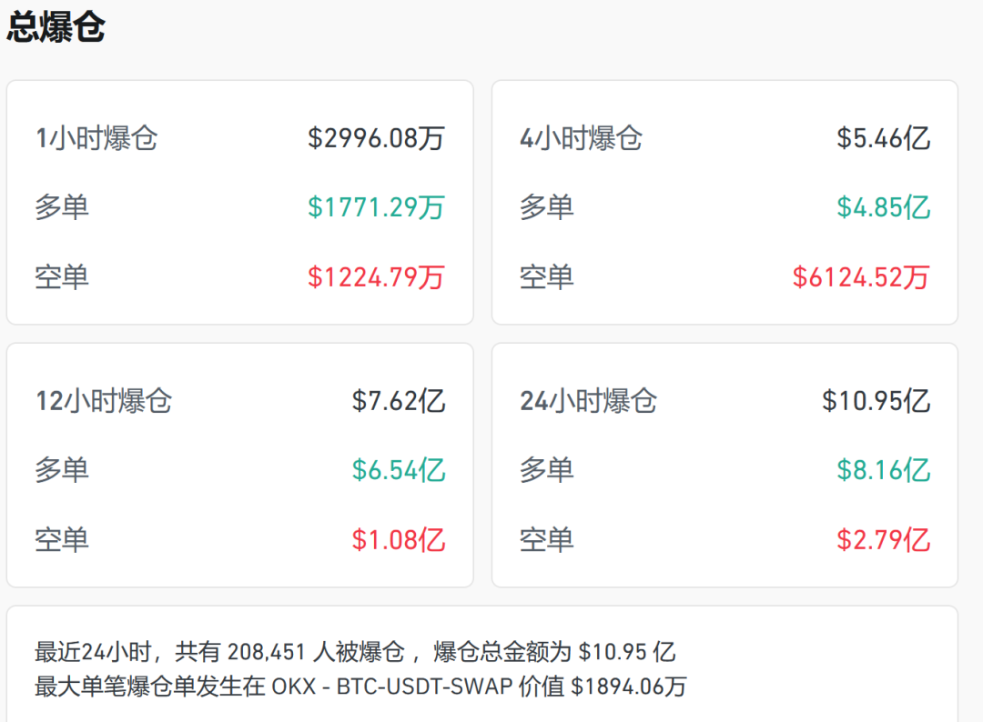The width and height of the screenshot is (983, 722).
Task: Click the red $6124.52万 short value
Action: point(861,276)
